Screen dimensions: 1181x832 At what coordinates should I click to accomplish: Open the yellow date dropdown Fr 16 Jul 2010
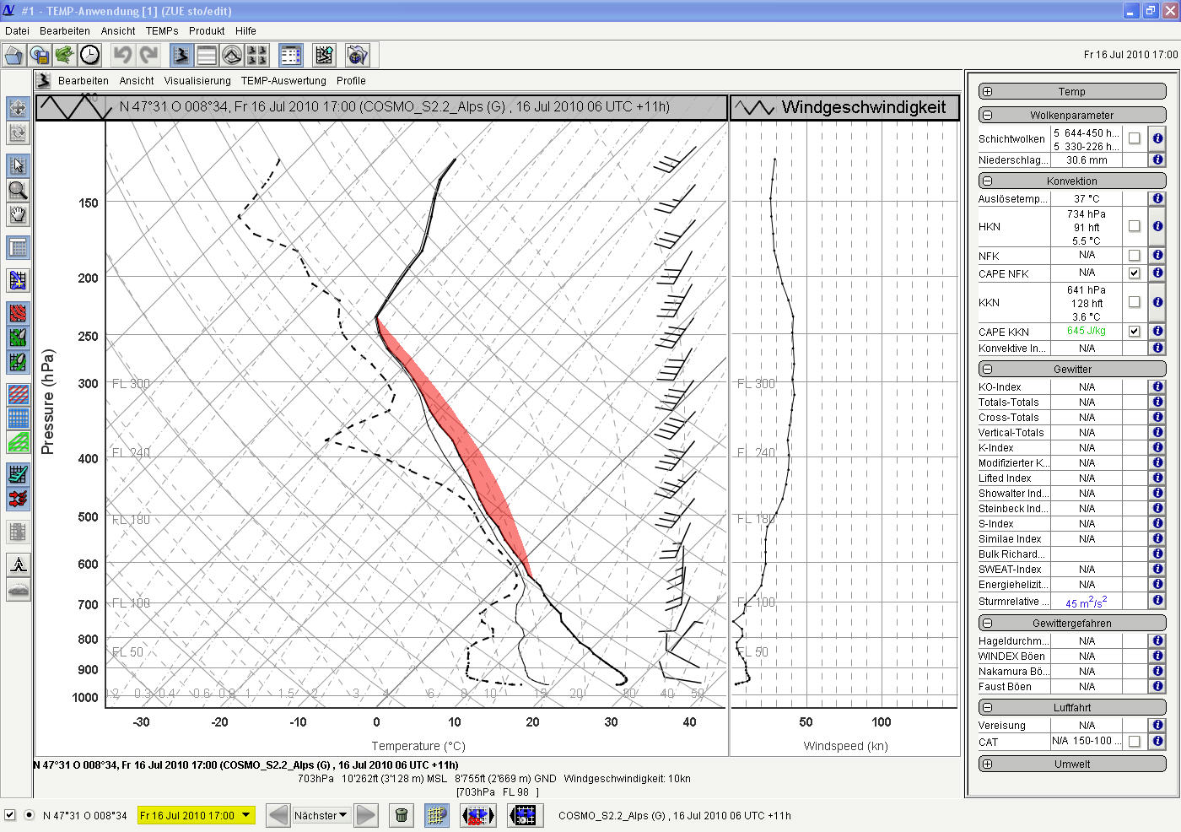[x=196, y=815]
